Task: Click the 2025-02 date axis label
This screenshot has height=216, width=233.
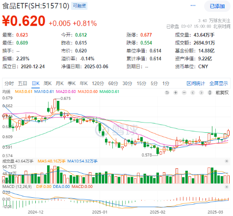Action: tap(157, 212)
